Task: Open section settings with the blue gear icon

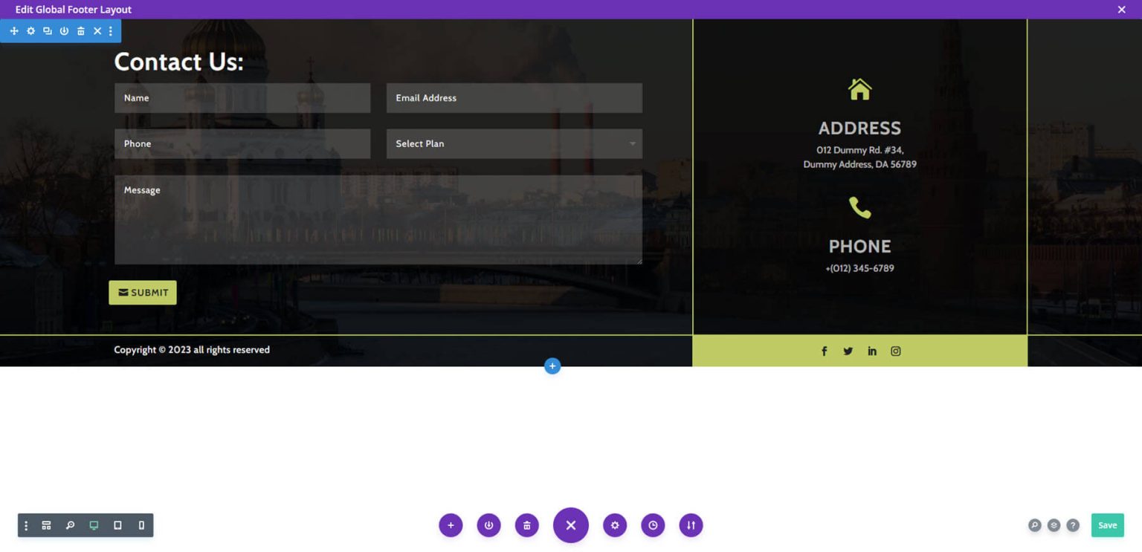Action: pos(30,31)
